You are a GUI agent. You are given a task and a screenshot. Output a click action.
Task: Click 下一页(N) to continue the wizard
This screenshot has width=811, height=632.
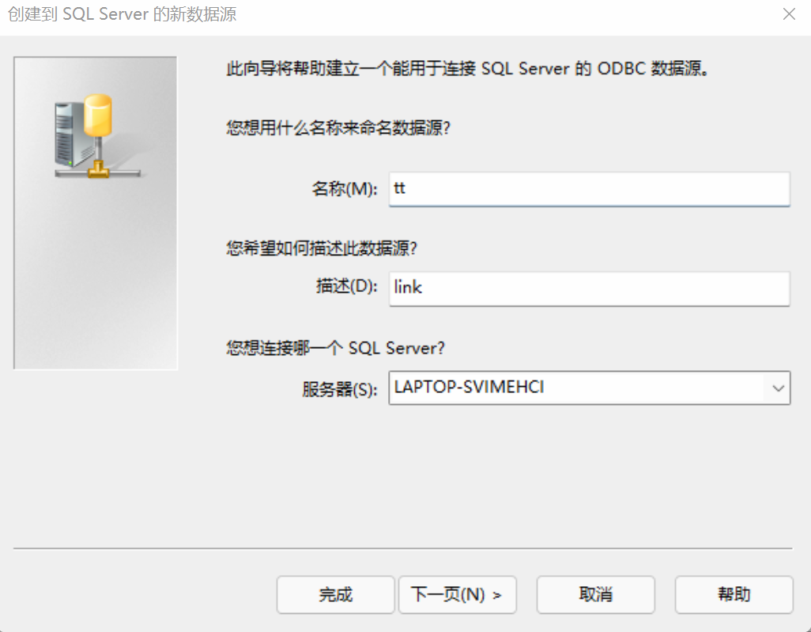(x=458, y=595)
